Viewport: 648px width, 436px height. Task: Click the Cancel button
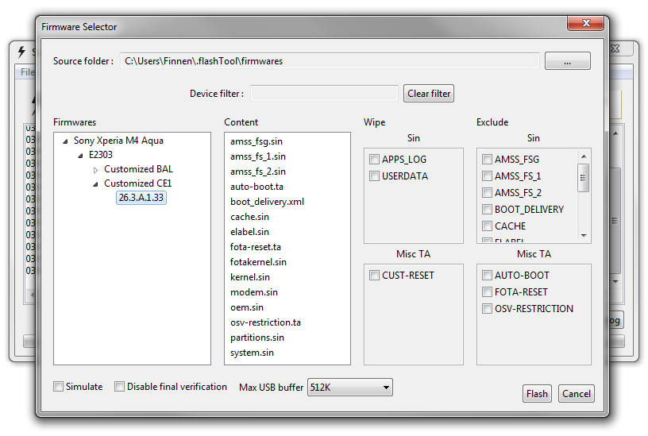(576, 394)
